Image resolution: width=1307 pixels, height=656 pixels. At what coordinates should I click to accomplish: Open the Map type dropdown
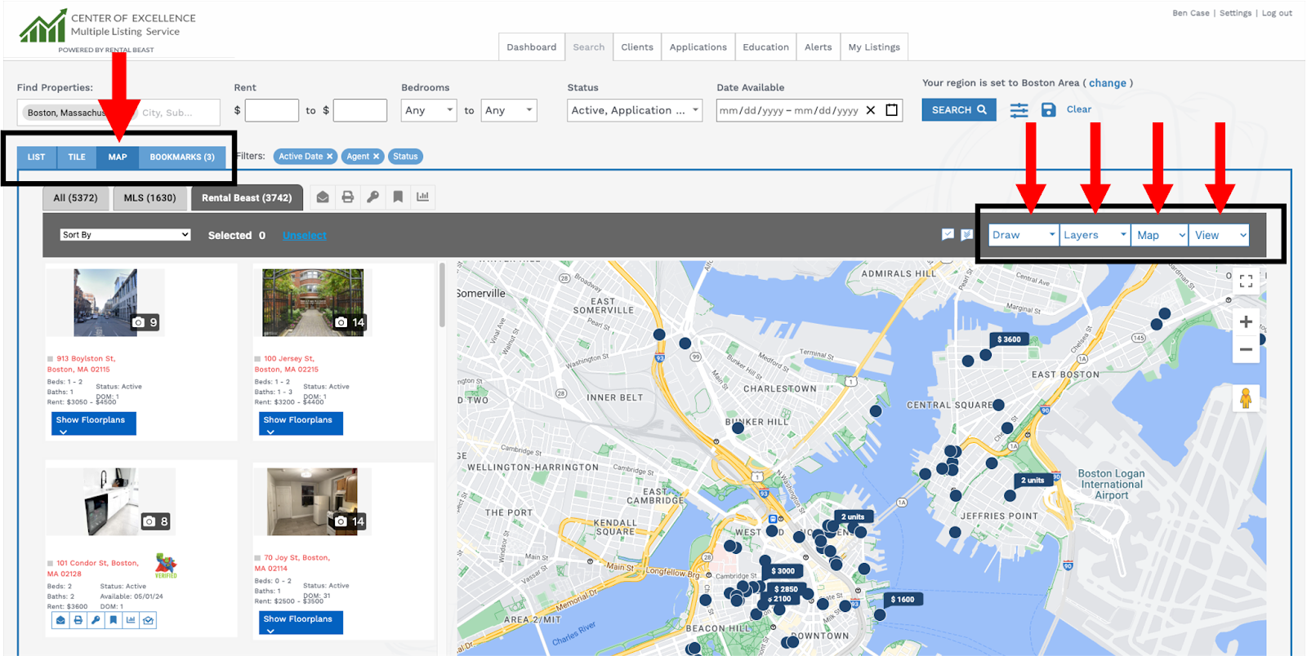(x=1160, y=235)
